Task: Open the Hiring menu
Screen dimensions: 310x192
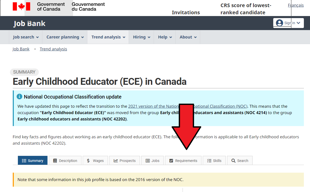Action: 141,37
